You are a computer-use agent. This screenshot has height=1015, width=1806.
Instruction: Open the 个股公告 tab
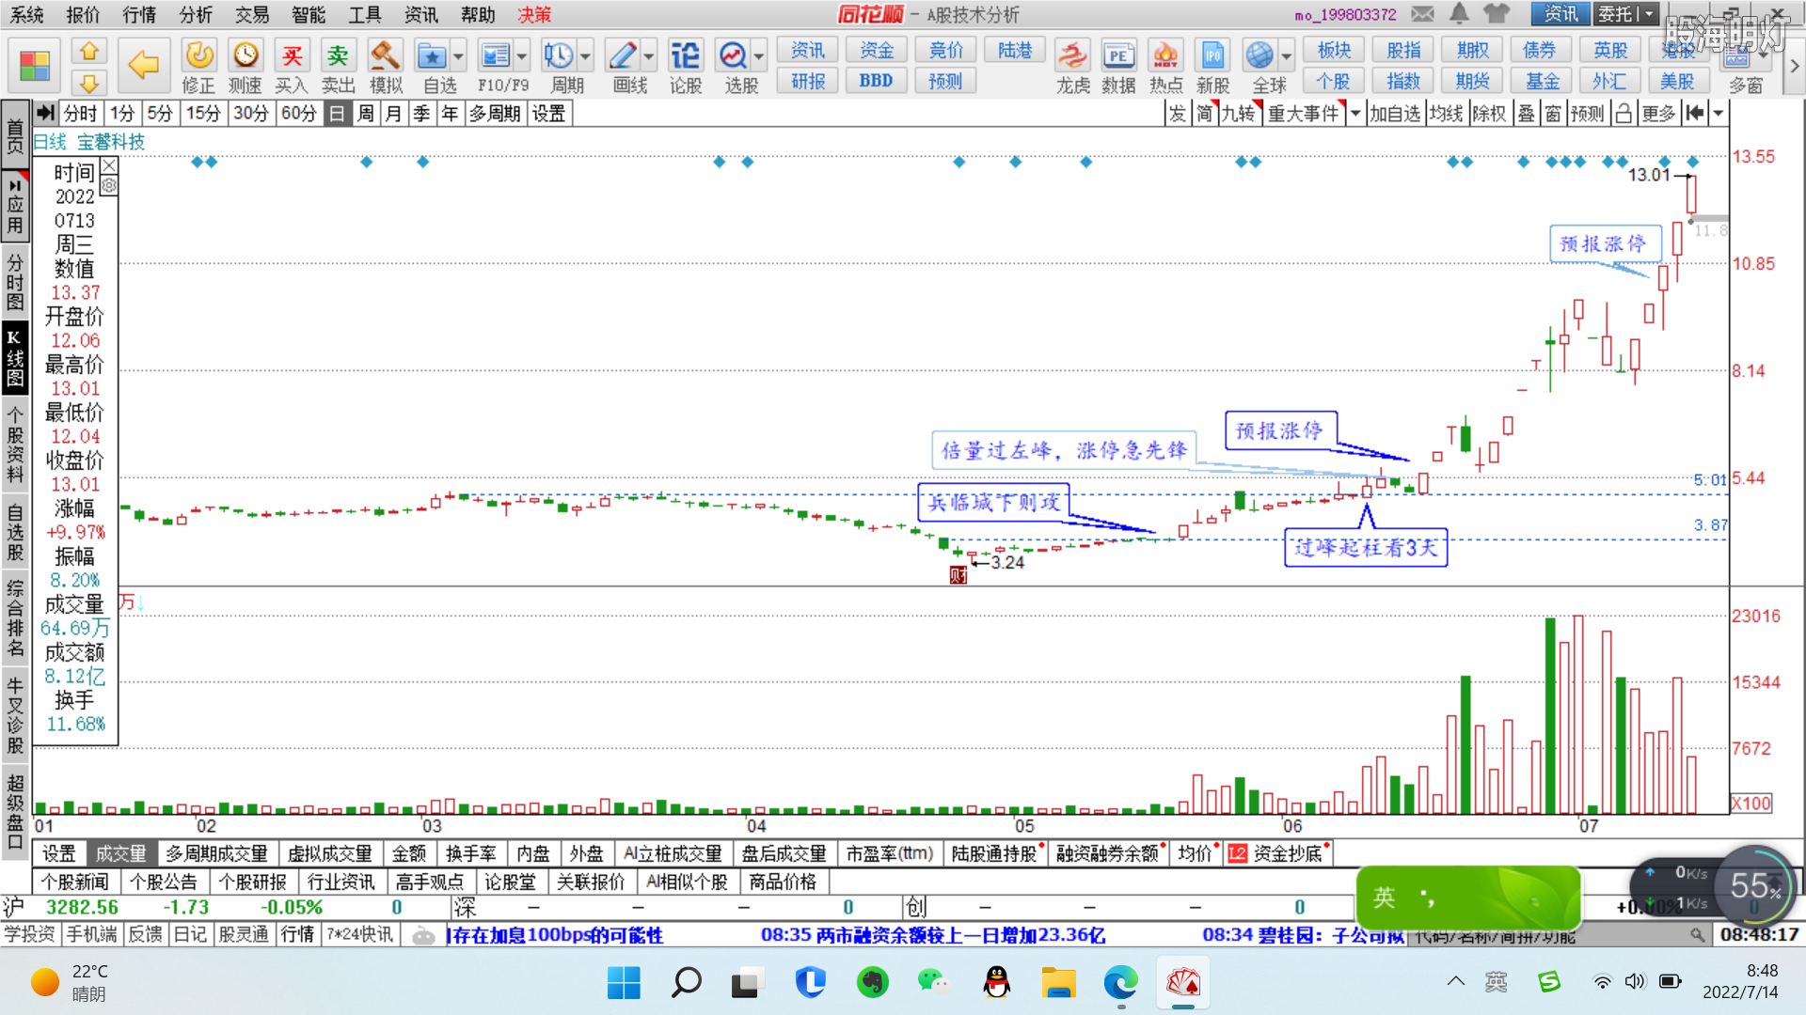[164, 882]
